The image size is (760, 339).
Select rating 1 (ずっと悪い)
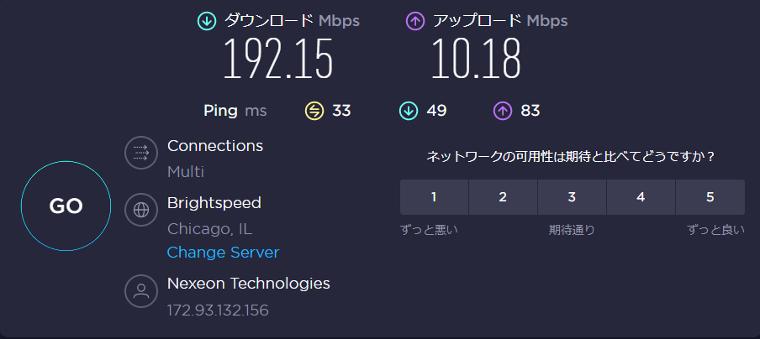pyautogui.click(x=434, y=197)
